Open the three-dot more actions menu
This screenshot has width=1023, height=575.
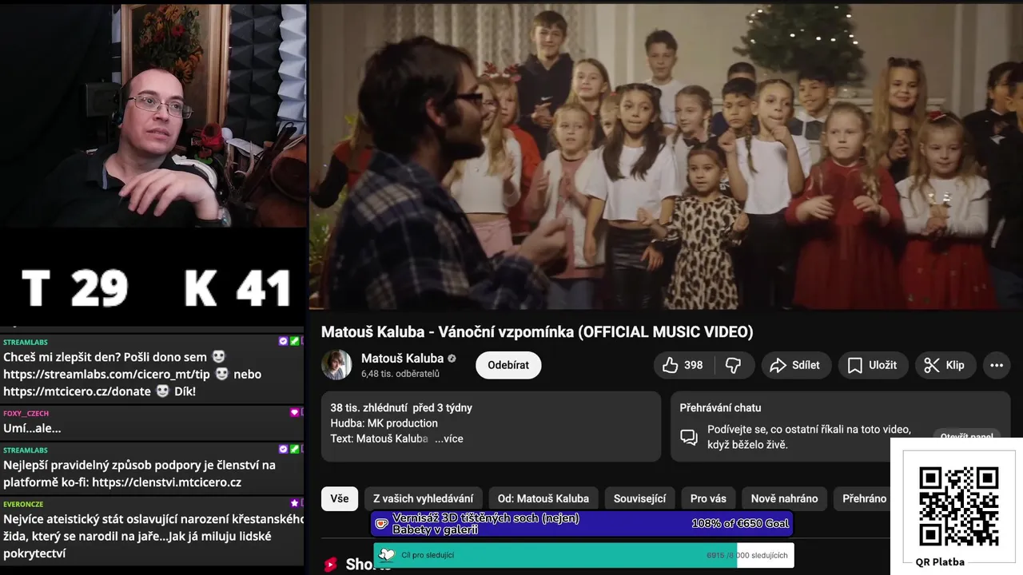pyautogui.click(x=997, y=365)
